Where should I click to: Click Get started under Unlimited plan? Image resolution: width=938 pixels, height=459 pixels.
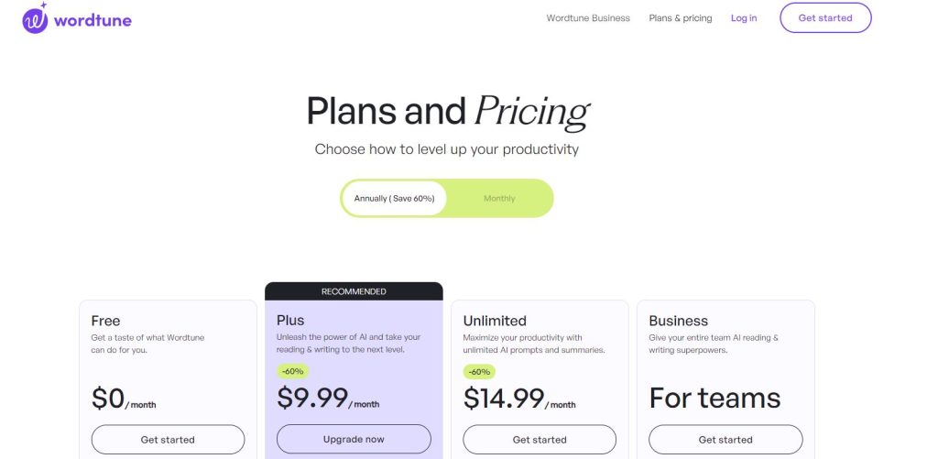click(x=540, y=440)
